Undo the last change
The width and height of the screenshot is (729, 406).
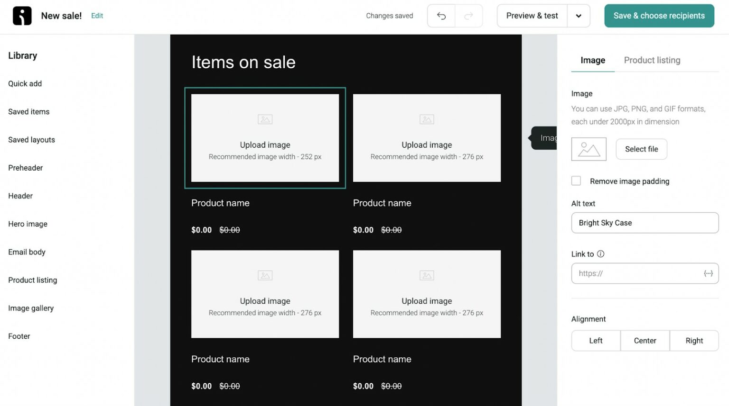pos(440,15)
